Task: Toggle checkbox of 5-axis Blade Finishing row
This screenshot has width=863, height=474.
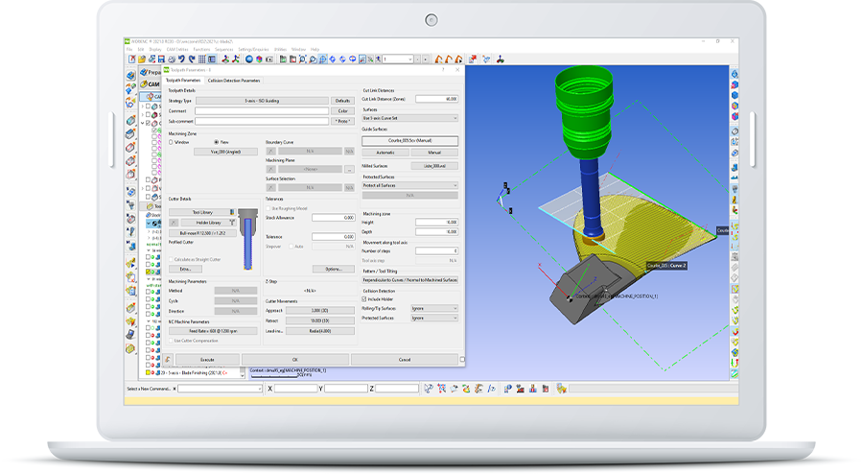Action: click(148, 372)
